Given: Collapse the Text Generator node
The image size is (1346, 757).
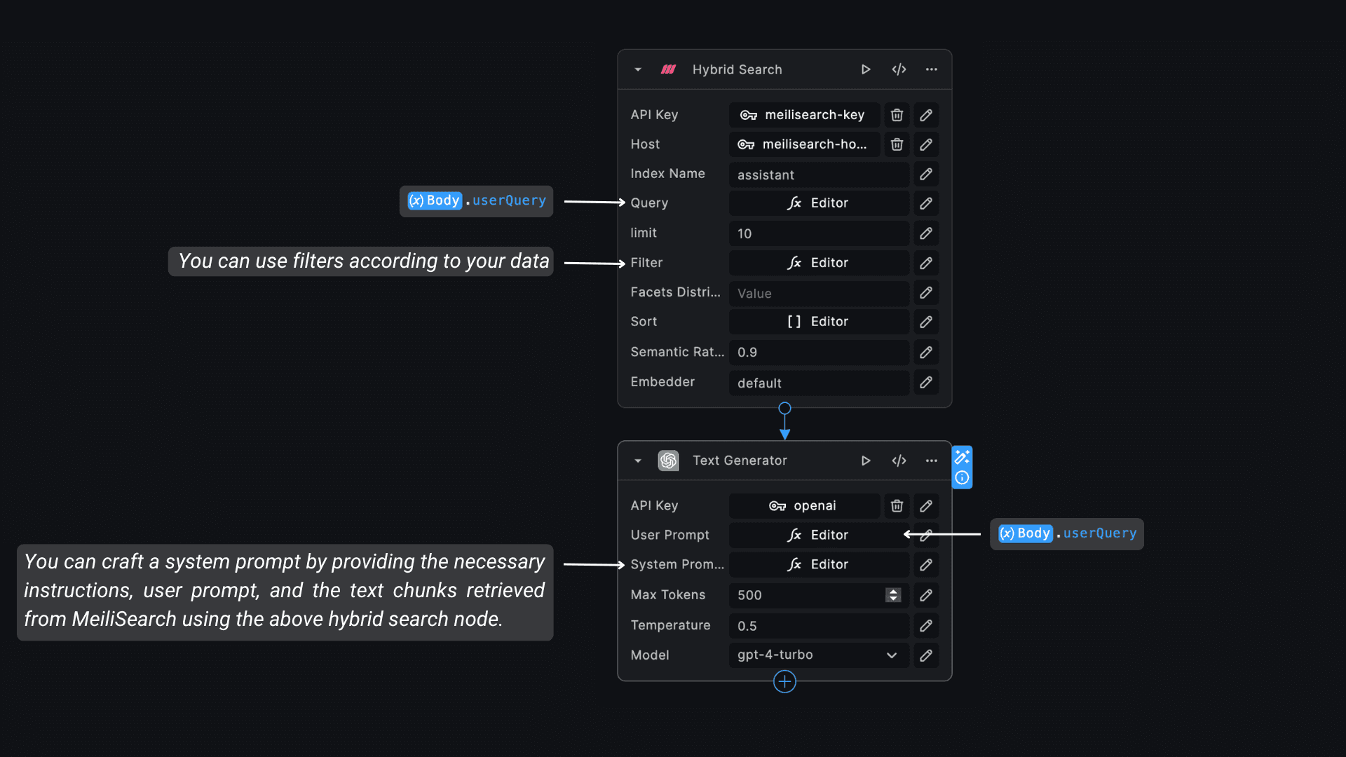Looking at the screenshot, I should pos(638,461).
